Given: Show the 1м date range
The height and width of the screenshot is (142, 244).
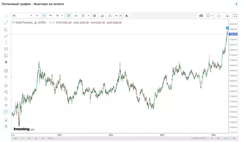Looking at the screenshot, I should click(x=29, y=138).
